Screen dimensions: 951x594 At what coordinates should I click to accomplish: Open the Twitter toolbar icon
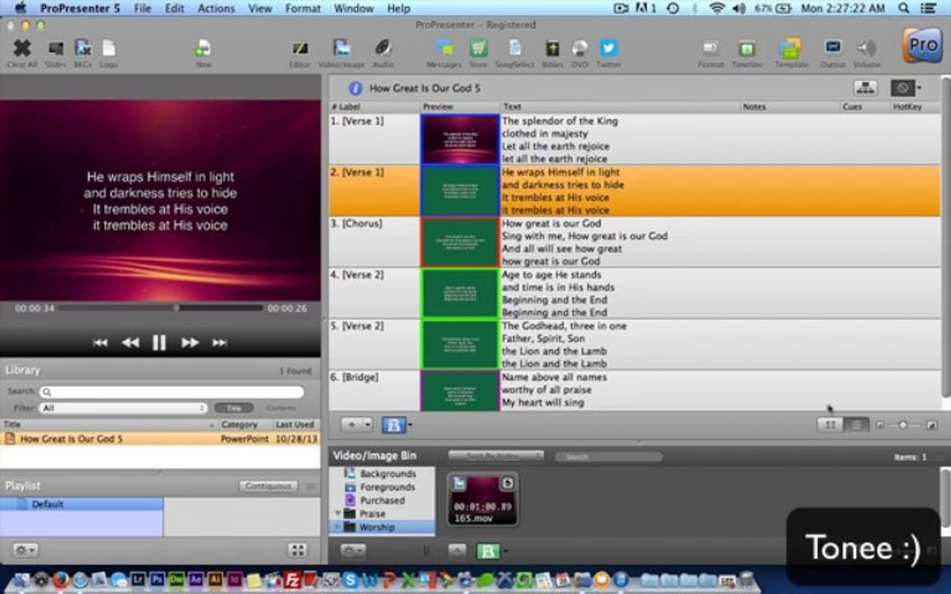tap(608, 53)
